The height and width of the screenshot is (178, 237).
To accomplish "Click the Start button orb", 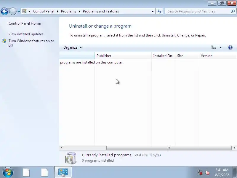I will pyautogui.click(x=8, y=172).
